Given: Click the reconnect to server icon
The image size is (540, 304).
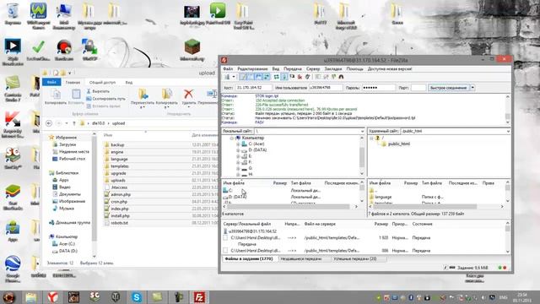Looking at the screenshot, I should point(307,77).
